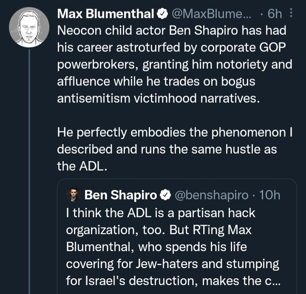Open Max Blumenthal's profile avatar

(x=29, y=28)
